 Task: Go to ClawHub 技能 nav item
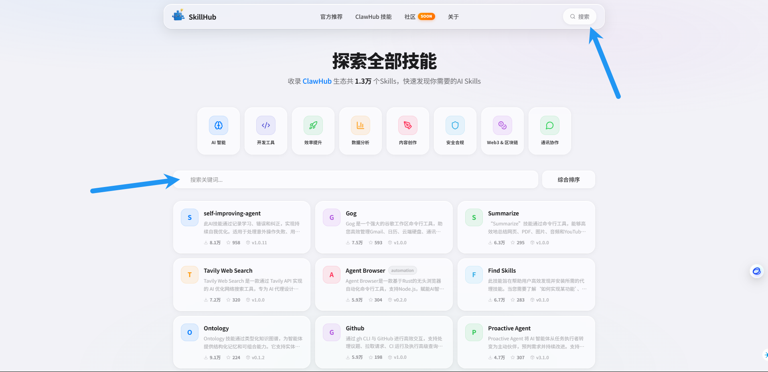click(x=373, y=17)
